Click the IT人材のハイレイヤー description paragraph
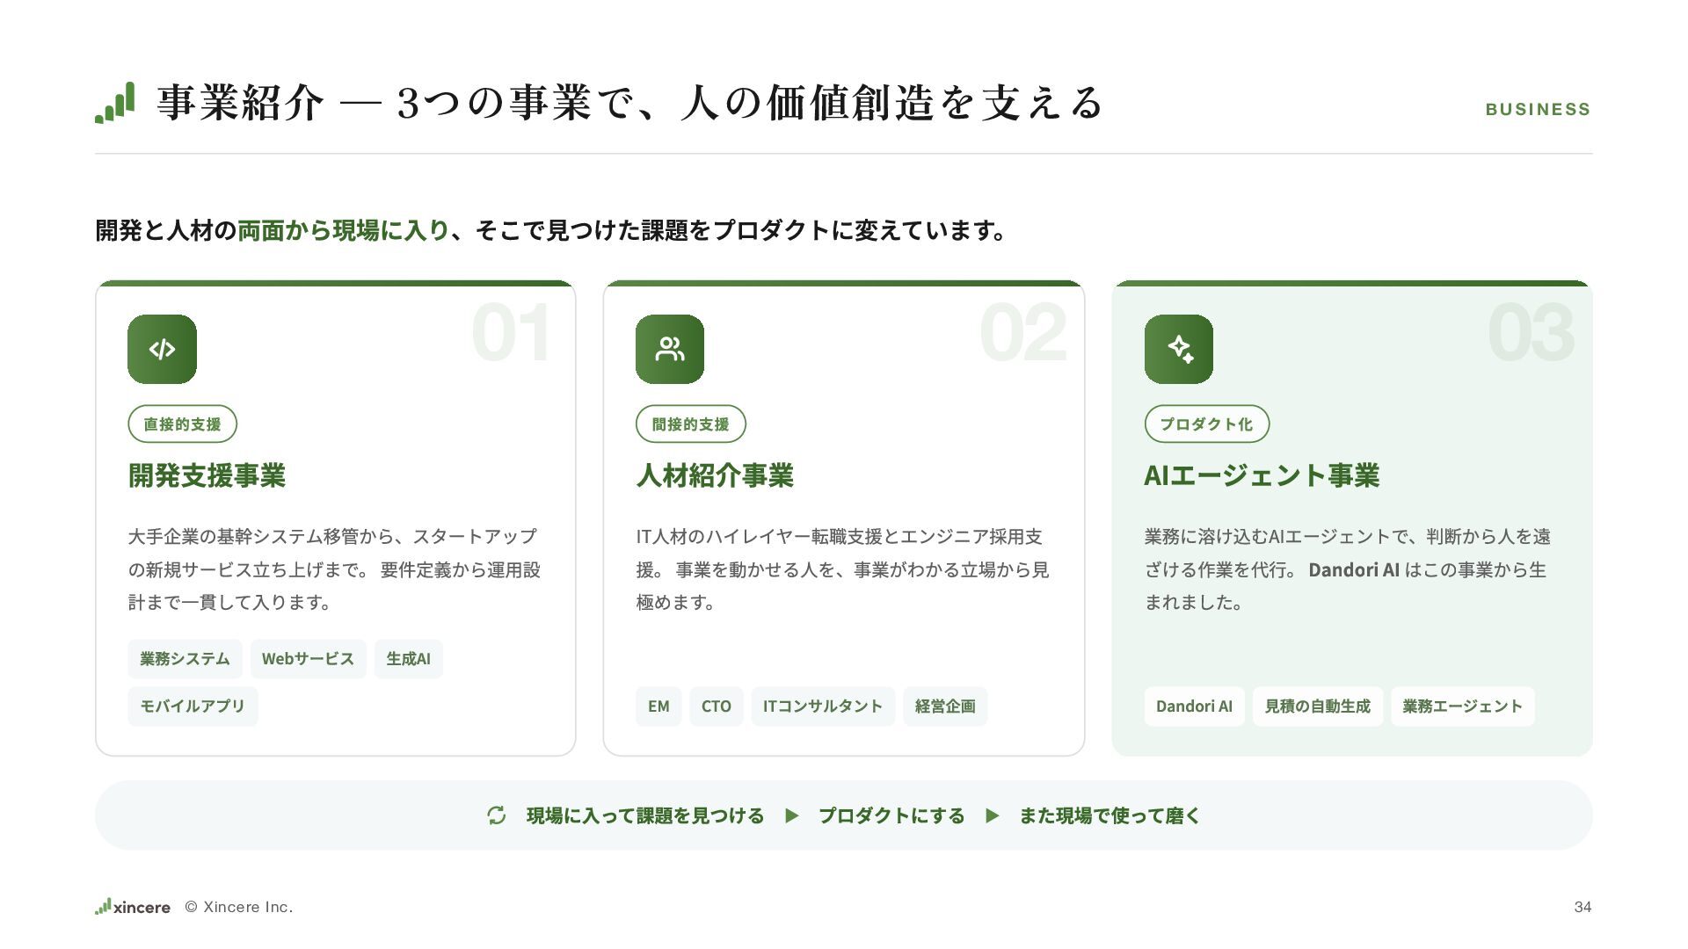Image resolution: width=1688 pixels, height=949 pixels. pyautogui.click(x=842, y=569)
